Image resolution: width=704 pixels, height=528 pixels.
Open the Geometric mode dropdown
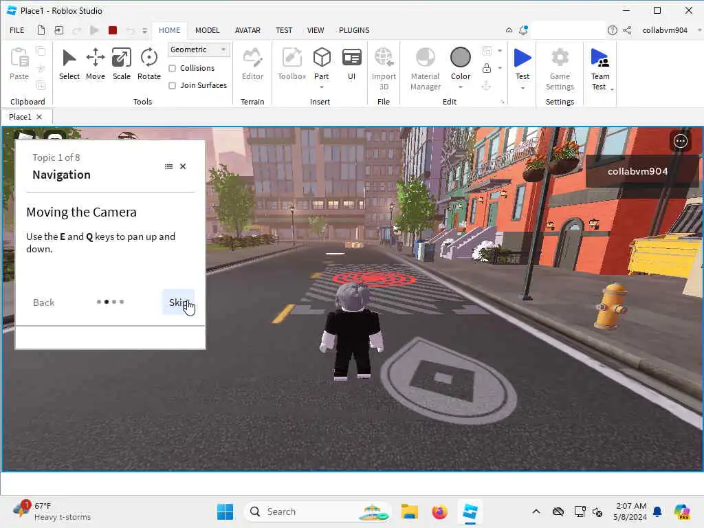pyautogui.click(x=199, y=49)
